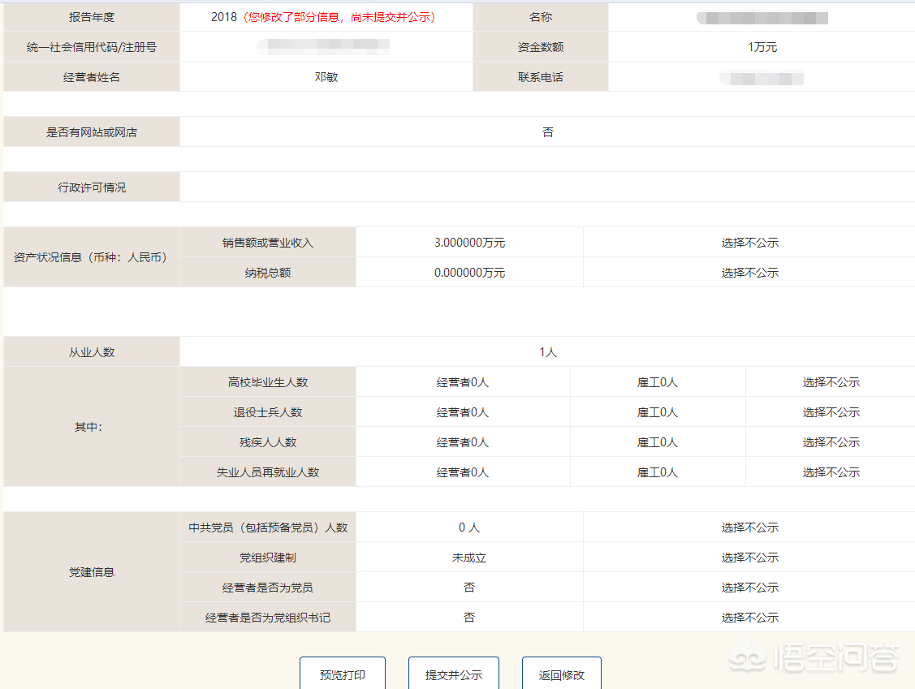Image resolution: width=915 pixels, height=689 pixels.
Task: Hide 失业人员再就业人数 via 选择不公示
Action: point(830,472)
